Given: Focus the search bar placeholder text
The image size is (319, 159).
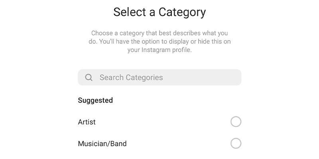Looking at the screenshot, I should tap(131, 78).
